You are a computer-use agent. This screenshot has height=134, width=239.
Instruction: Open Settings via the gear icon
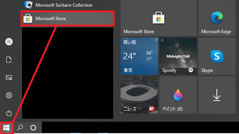pos(9,95)
